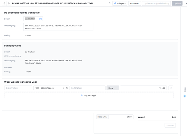Click the Plaatsen button
The height and width of the screenshot is (136, 187).
click(170, 125)
